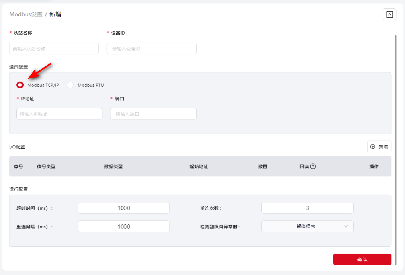The height and width of the screenshot is (275, 405).
Task: Click the dropdown arrow beside 暂停程序
Action: click(346, 226)
